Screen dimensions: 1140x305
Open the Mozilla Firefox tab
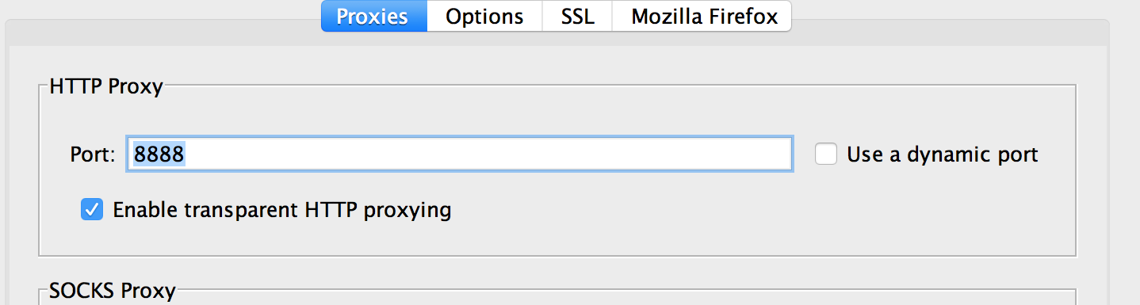[x=702, y=16]
